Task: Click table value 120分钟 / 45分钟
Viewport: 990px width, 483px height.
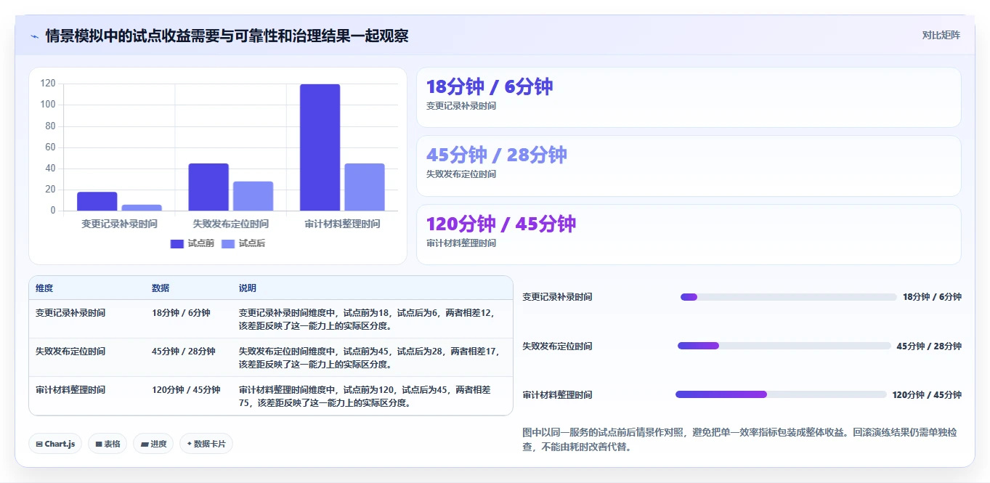Action: click(x=186, y=390)
